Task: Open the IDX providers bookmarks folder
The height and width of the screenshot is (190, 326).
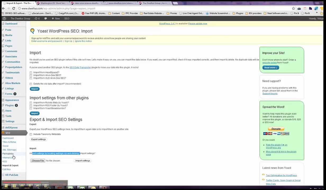Action: click(x=253, y=13)
